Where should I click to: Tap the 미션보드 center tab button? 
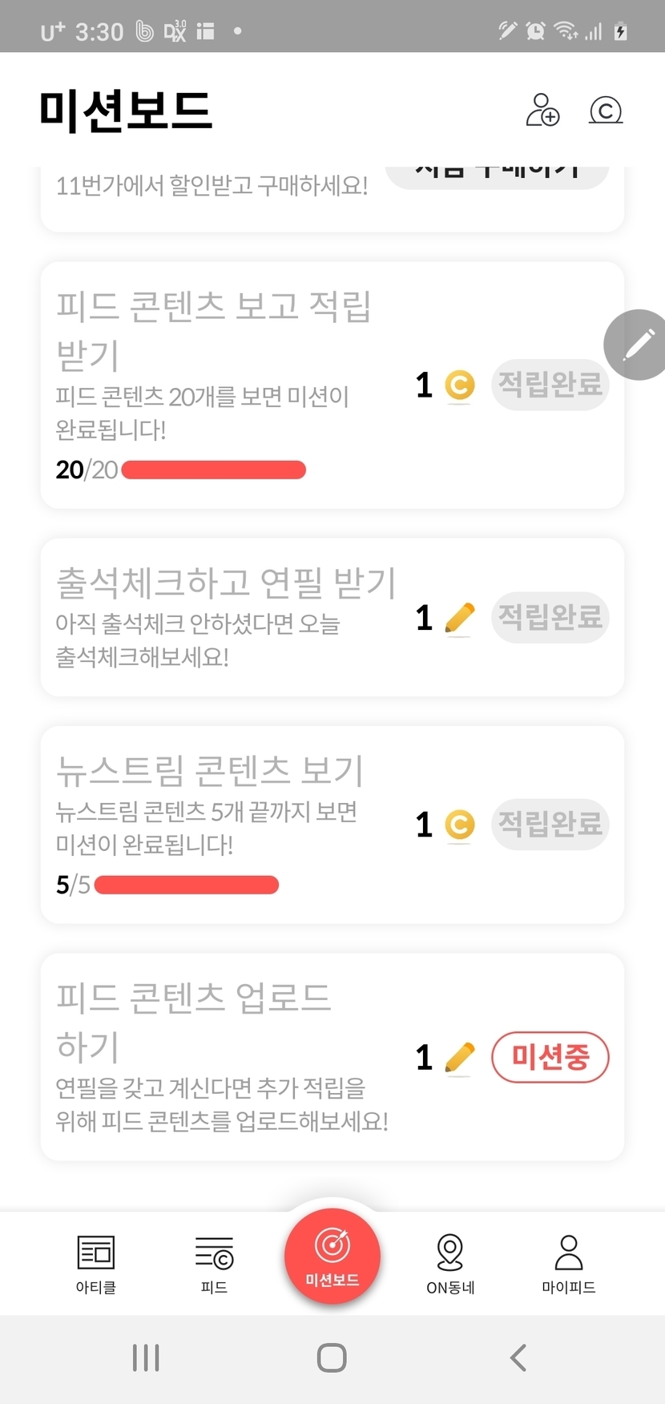coord(332,1256)
